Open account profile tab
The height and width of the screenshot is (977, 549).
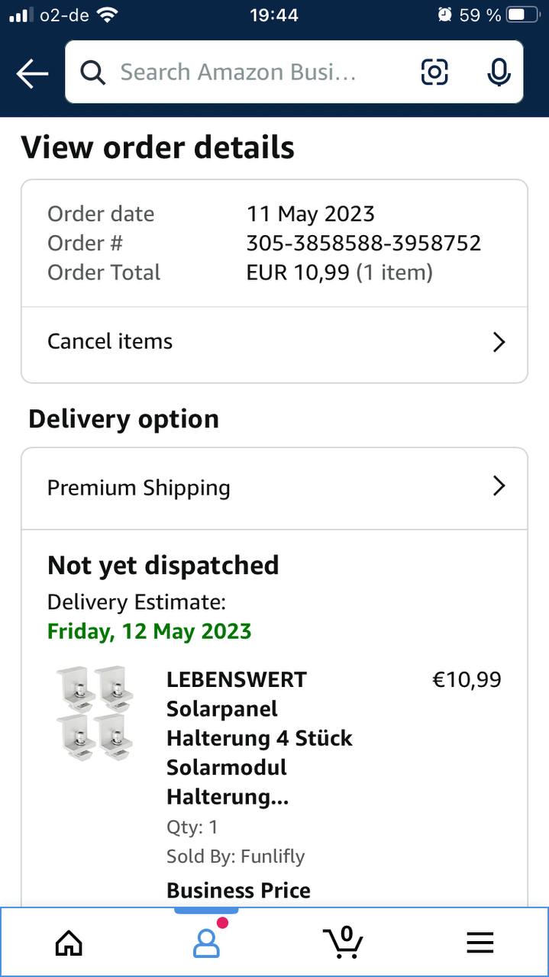(x=206, y=943)
